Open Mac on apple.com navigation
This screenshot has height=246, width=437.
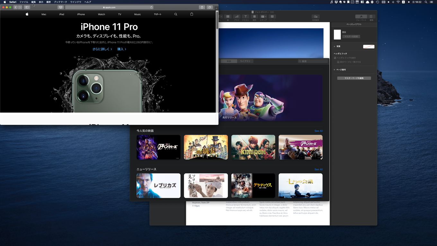pyautogui.click(x=44, y=14)
